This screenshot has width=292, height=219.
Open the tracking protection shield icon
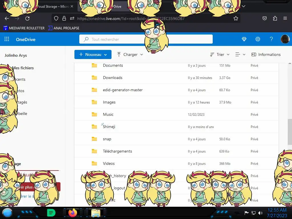coord(56,18)
